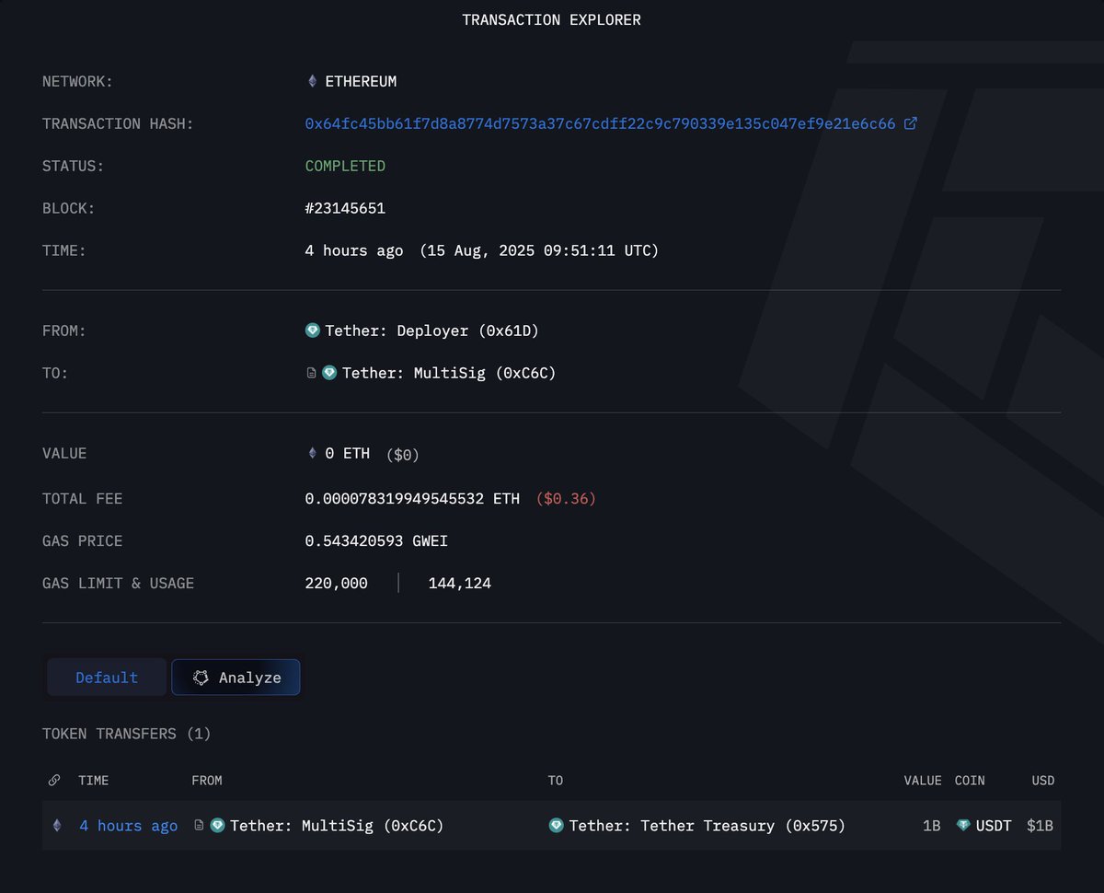Open the external link icon beside transaction hash
This screenshot has height=893, width=1104.
911,123
